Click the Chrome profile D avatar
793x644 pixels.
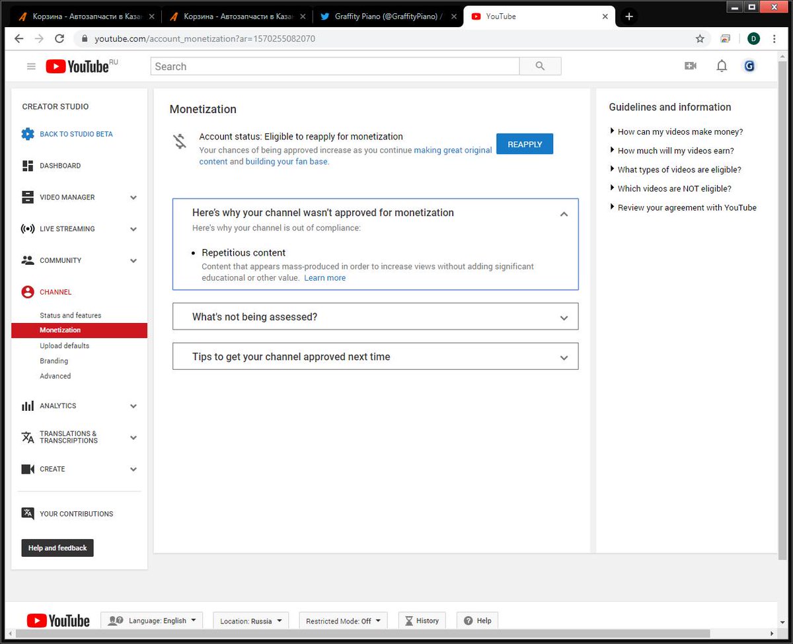tap(753, 39)
